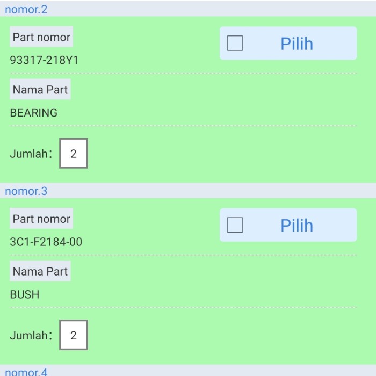The width and height of the screenshot is (376, 376).
Task: Open the nomor.3 header link
Action: coord(26,191)
